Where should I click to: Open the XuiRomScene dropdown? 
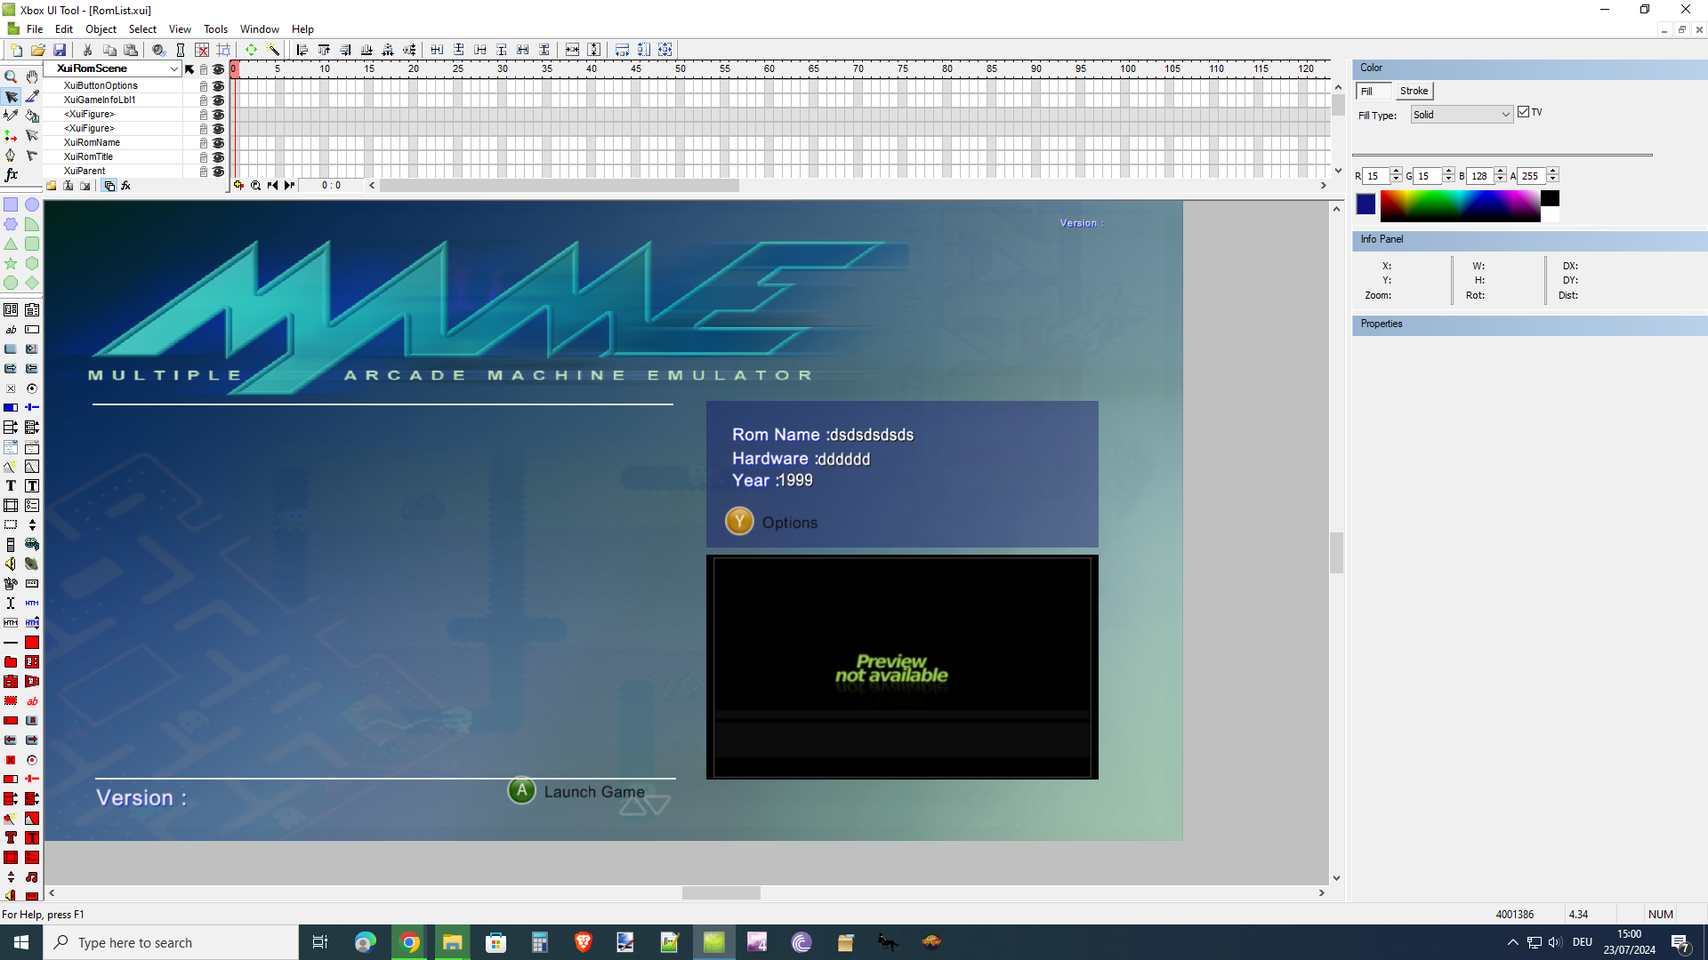pyautogui.click(x=174, y=68)
